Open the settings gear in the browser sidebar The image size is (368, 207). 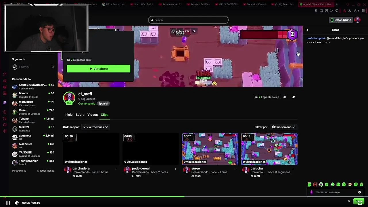(x=5, y=131)
